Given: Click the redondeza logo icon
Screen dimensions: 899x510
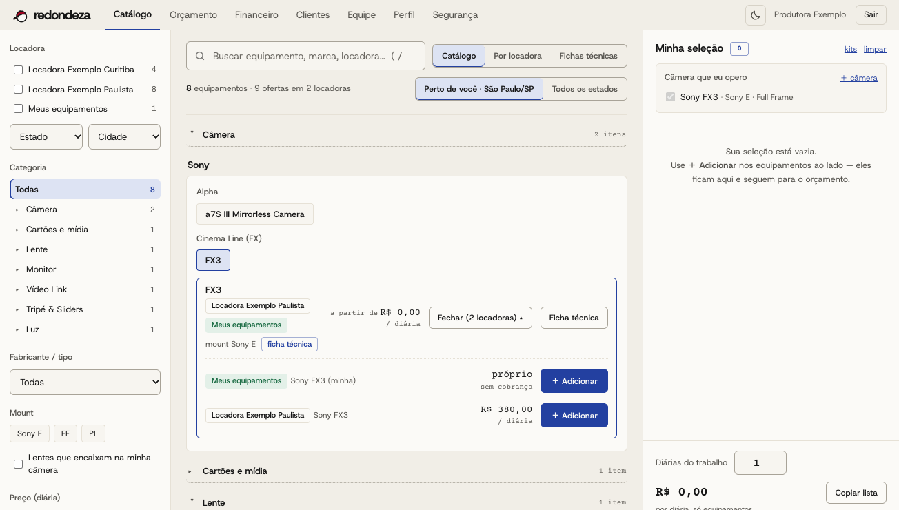Looking at the screenshot, I should point(21,15).
